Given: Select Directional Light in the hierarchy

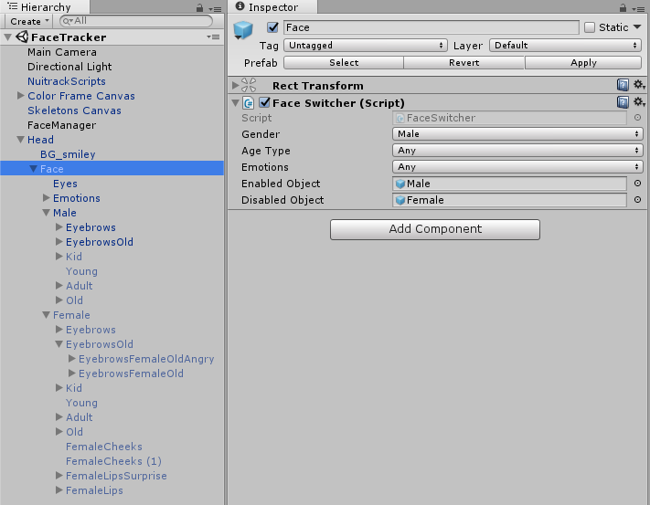Looking at the screenshot, I should [69, 67].
